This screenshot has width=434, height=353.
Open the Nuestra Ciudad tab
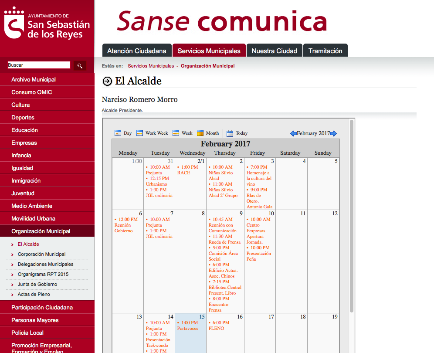[x=274, y=51]
